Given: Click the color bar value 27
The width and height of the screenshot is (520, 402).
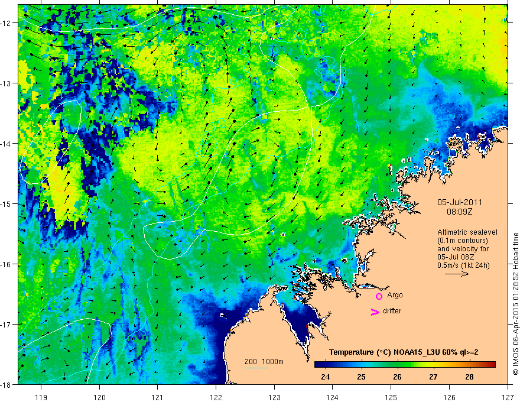Looking at the screenshot, I should click(433, 377).
